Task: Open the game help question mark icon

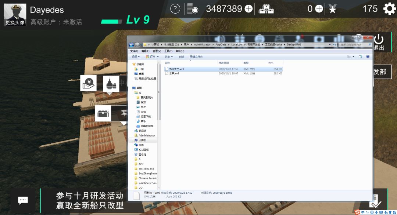Action: (x=175, y=9)
